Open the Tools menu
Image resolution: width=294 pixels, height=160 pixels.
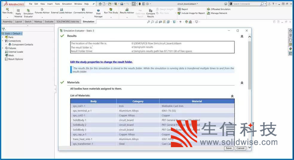(x=57, y=4)
